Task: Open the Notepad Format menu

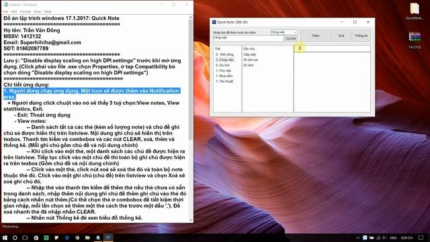Action: pos(26,11)
